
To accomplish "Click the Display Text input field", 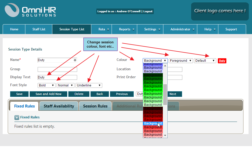I will coord(57,77).
